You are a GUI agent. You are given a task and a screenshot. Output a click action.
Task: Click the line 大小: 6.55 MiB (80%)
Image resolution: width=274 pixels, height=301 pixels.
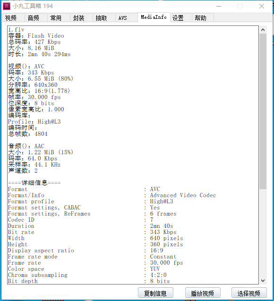pos(41,79)
